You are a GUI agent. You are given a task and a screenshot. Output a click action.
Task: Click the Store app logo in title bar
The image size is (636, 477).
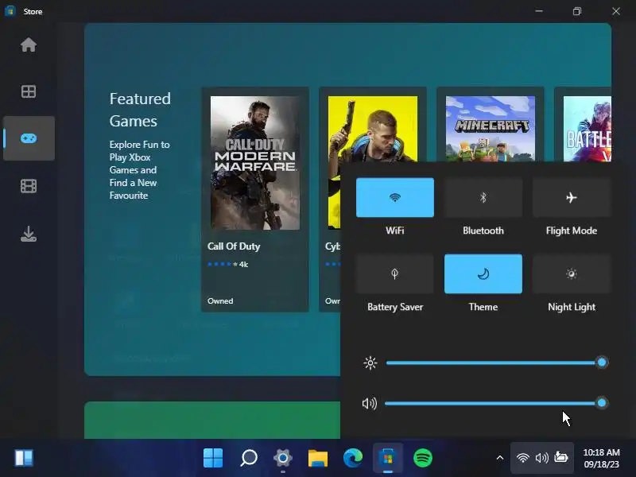pyautogui.click(x=10, y=11)
